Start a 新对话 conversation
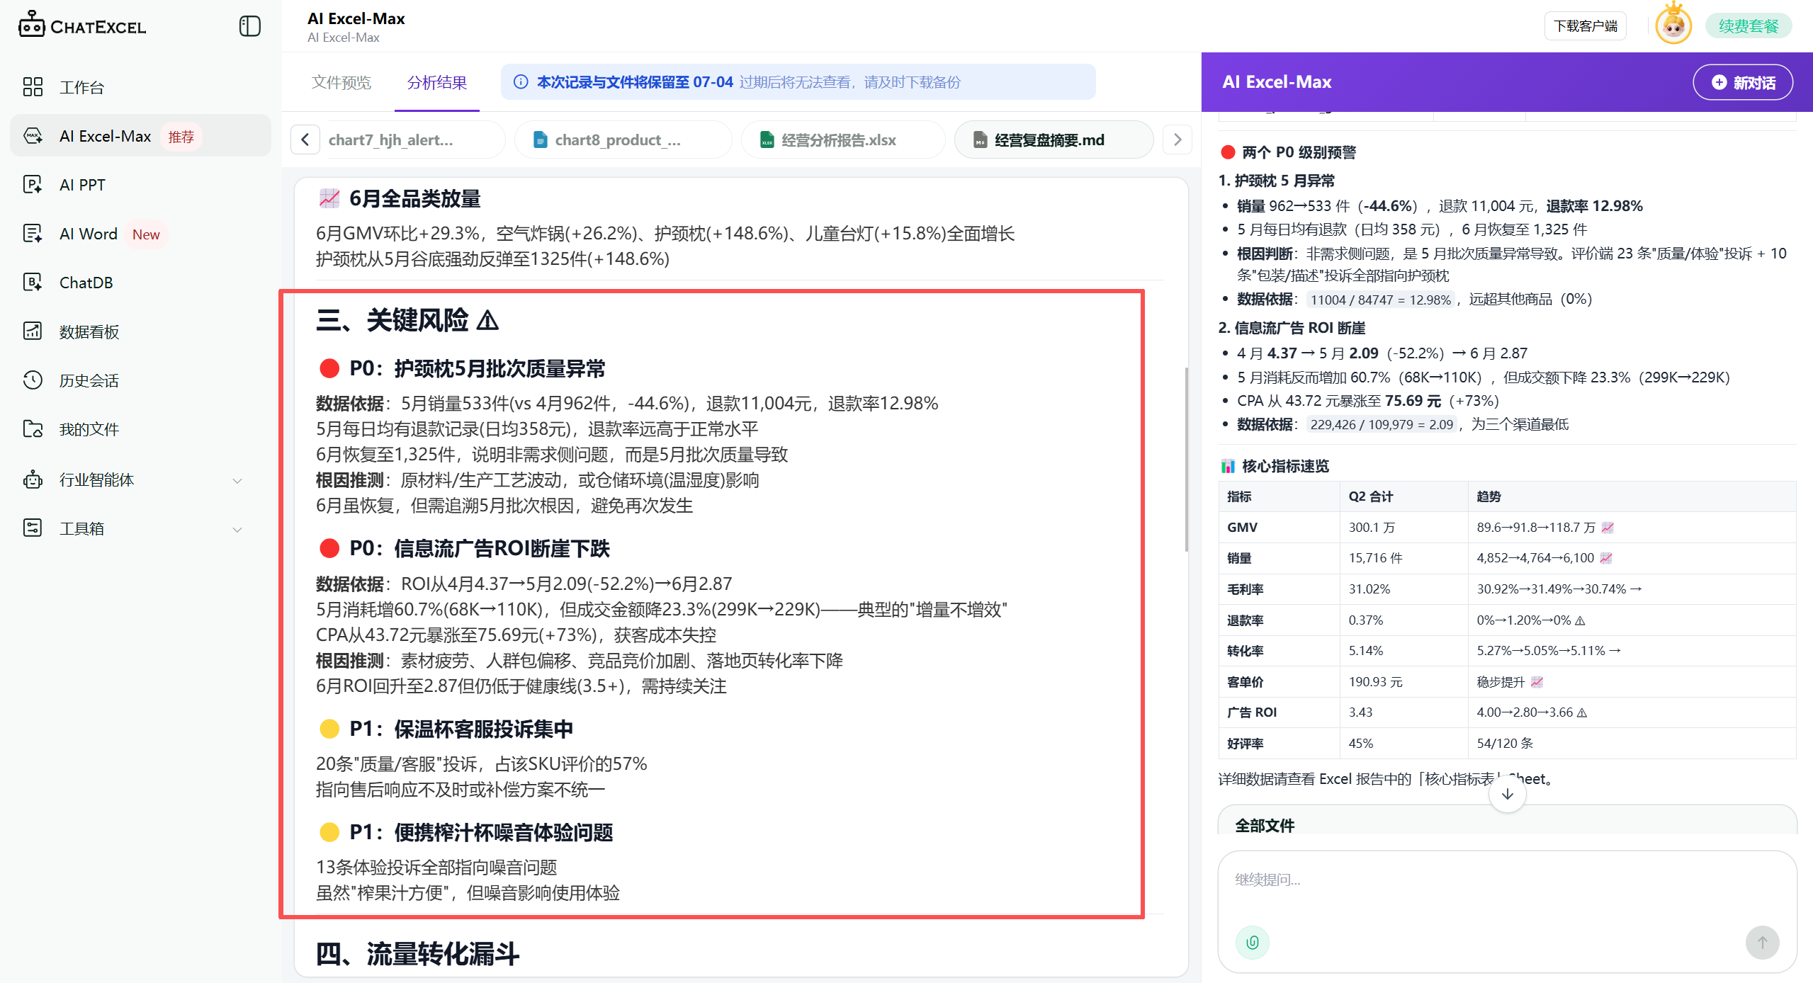The width and height of the screenshot is (1813, 983). (1743, 82)
